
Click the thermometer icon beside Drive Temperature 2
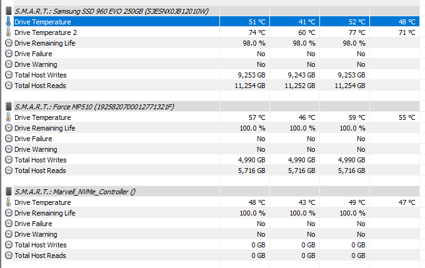coord(9,32)
